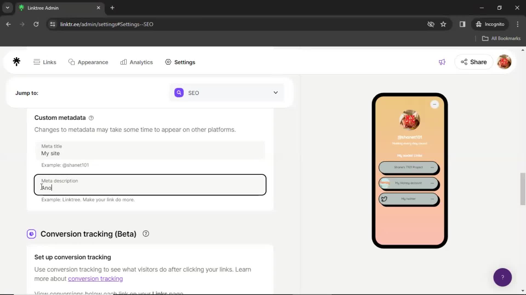Screen dimensions: 526x295
Task: Click inside the Meta description field
Action: pyautogui.click(x=150, y=185)
